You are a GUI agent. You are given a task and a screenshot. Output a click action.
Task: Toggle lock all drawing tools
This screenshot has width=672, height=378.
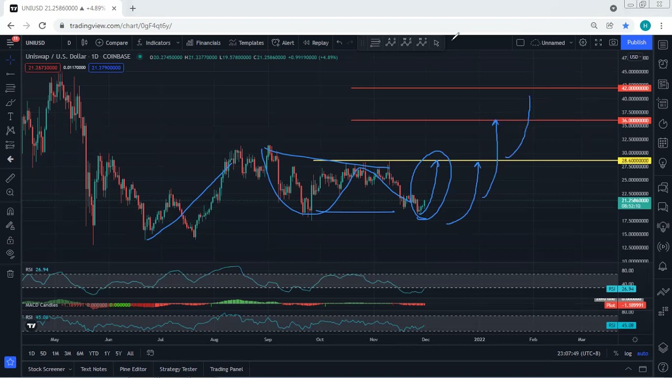[x=10, y=240]
